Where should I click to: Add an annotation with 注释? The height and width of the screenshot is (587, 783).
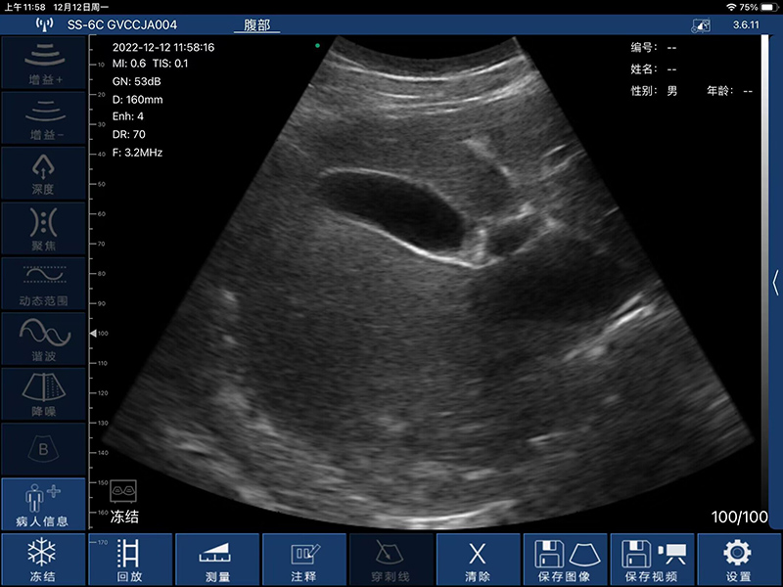303,561
